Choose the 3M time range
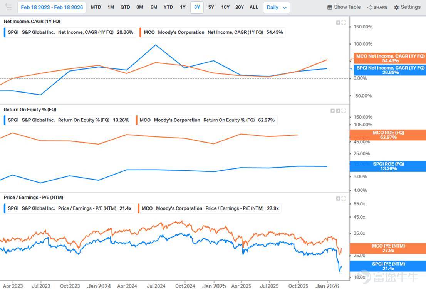 (140, 7)
